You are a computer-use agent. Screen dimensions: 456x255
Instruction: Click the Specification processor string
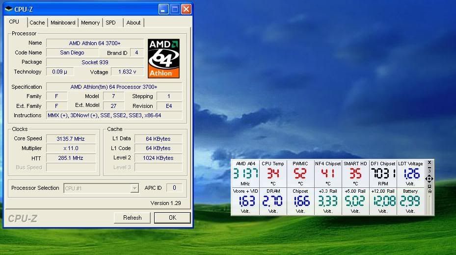pos(114,87)
